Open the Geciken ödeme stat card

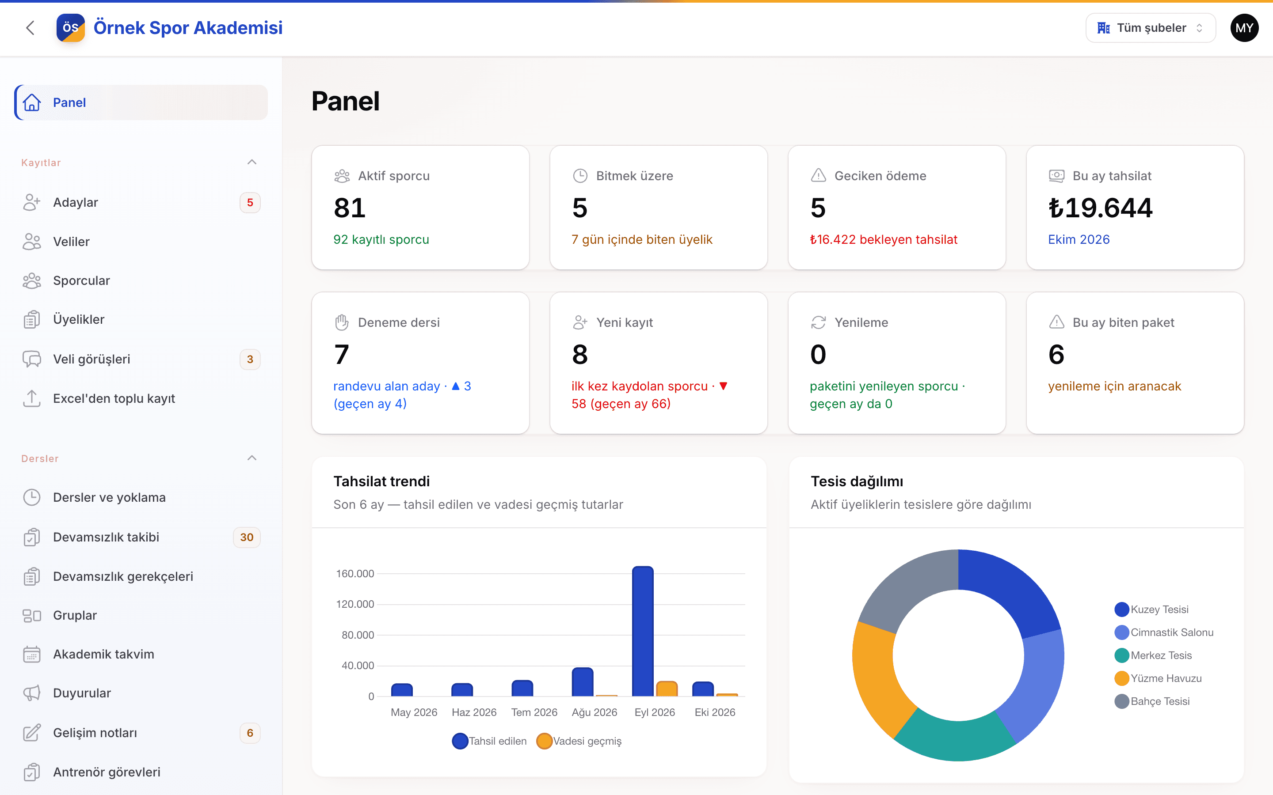tap(897, 208)
